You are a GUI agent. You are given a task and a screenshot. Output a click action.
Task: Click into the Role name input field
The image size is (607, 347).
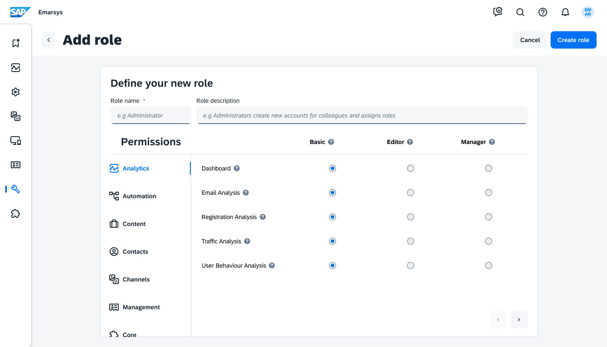[x=150, y=116]
